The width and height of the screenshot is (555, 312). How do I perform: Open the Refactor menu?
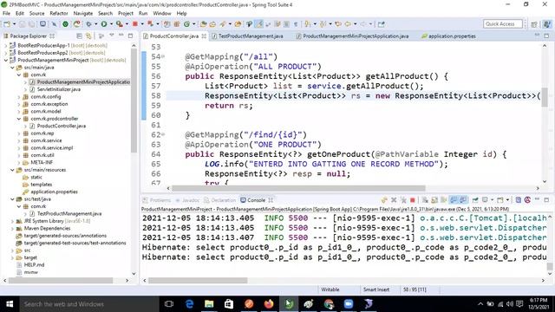pyautogui.click(x=59, y=13)
